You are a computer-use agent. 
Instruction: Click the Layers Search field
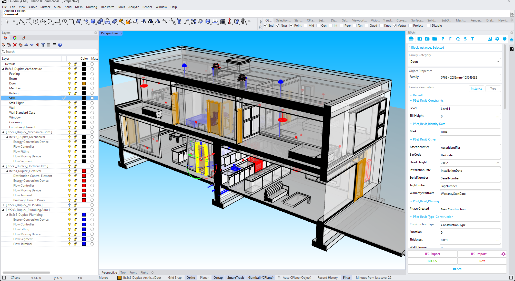(50, 52)
